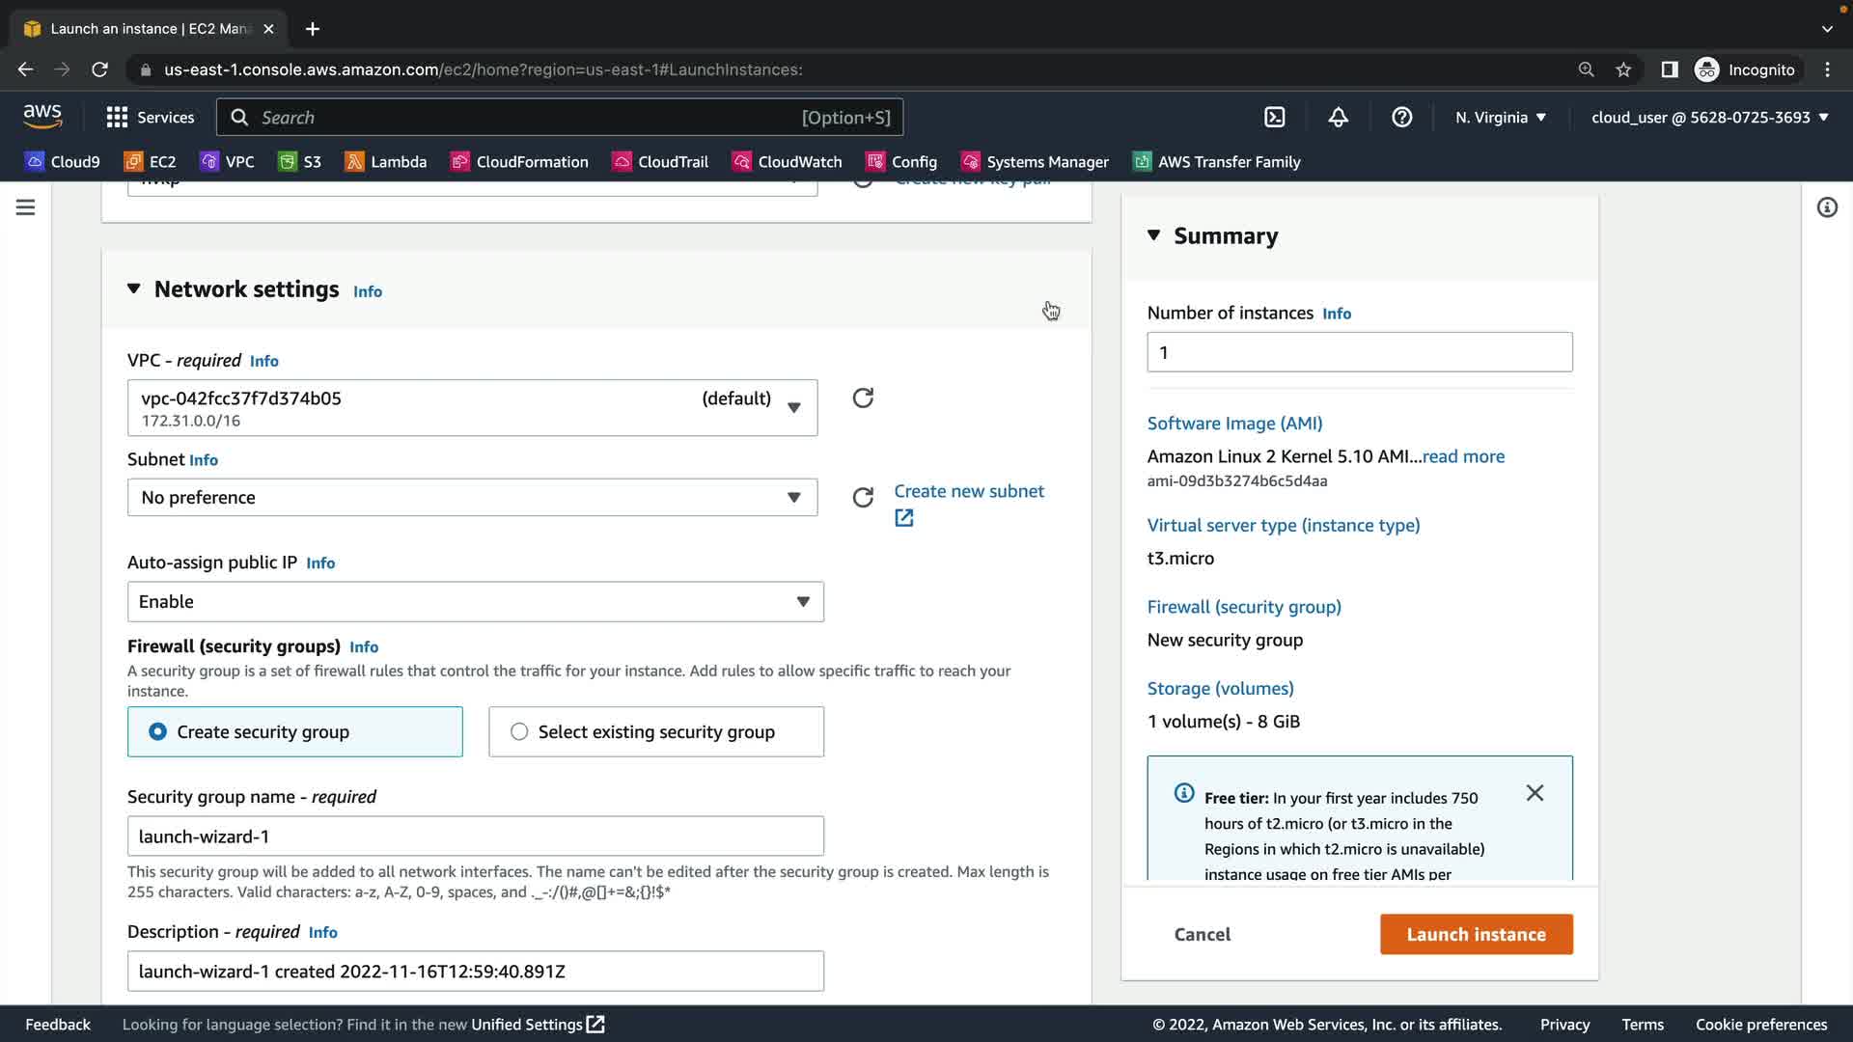
Task: Open the CloudFormation bookmark shortcut
Action: 519,162
